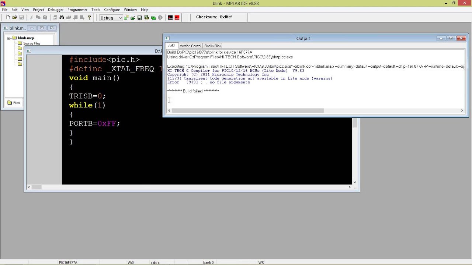Collapse the blink.mcp tree node
The width and height of the screenshot is (472, 265).
tap(8, 38)
